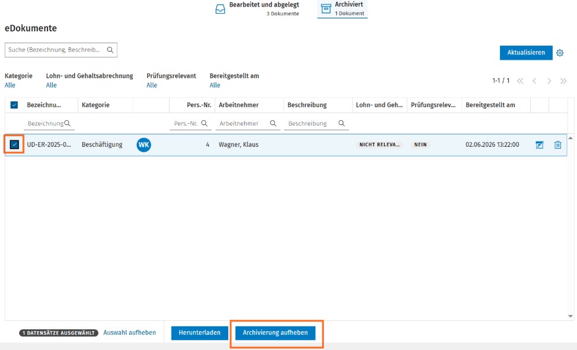Focus the Pers.-Nr. column filter field
The image size is (577, 350).
[190, 124]
